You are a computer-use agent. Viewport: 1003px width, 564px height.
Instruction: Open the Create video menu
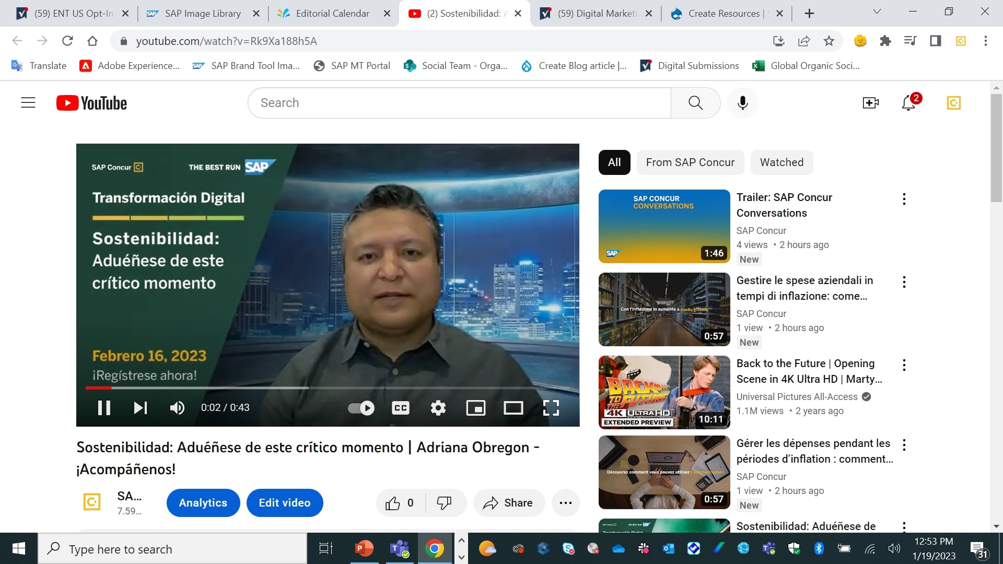tap(870, 103)
